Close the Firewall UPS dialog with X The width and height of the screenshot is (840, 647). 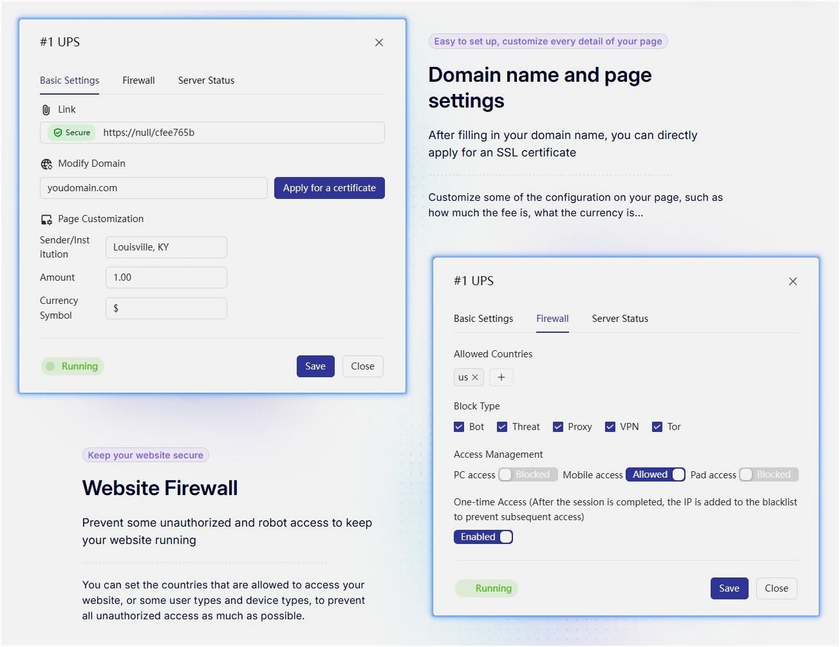pos(793,281)
